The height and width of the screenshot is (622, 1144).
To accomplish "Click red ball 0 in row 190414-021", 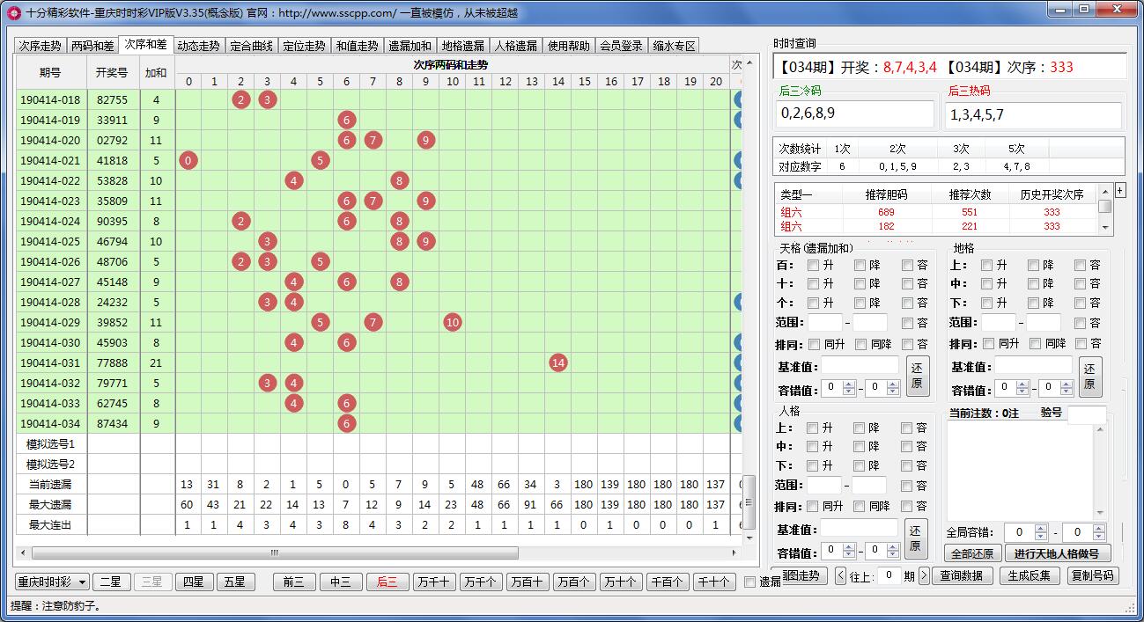I will (x=188, y=160).
